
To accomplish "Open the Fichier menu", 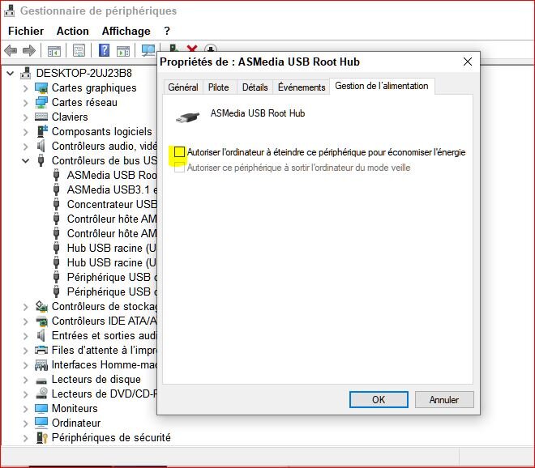I will pyautogui.click(x=26, y=31).
